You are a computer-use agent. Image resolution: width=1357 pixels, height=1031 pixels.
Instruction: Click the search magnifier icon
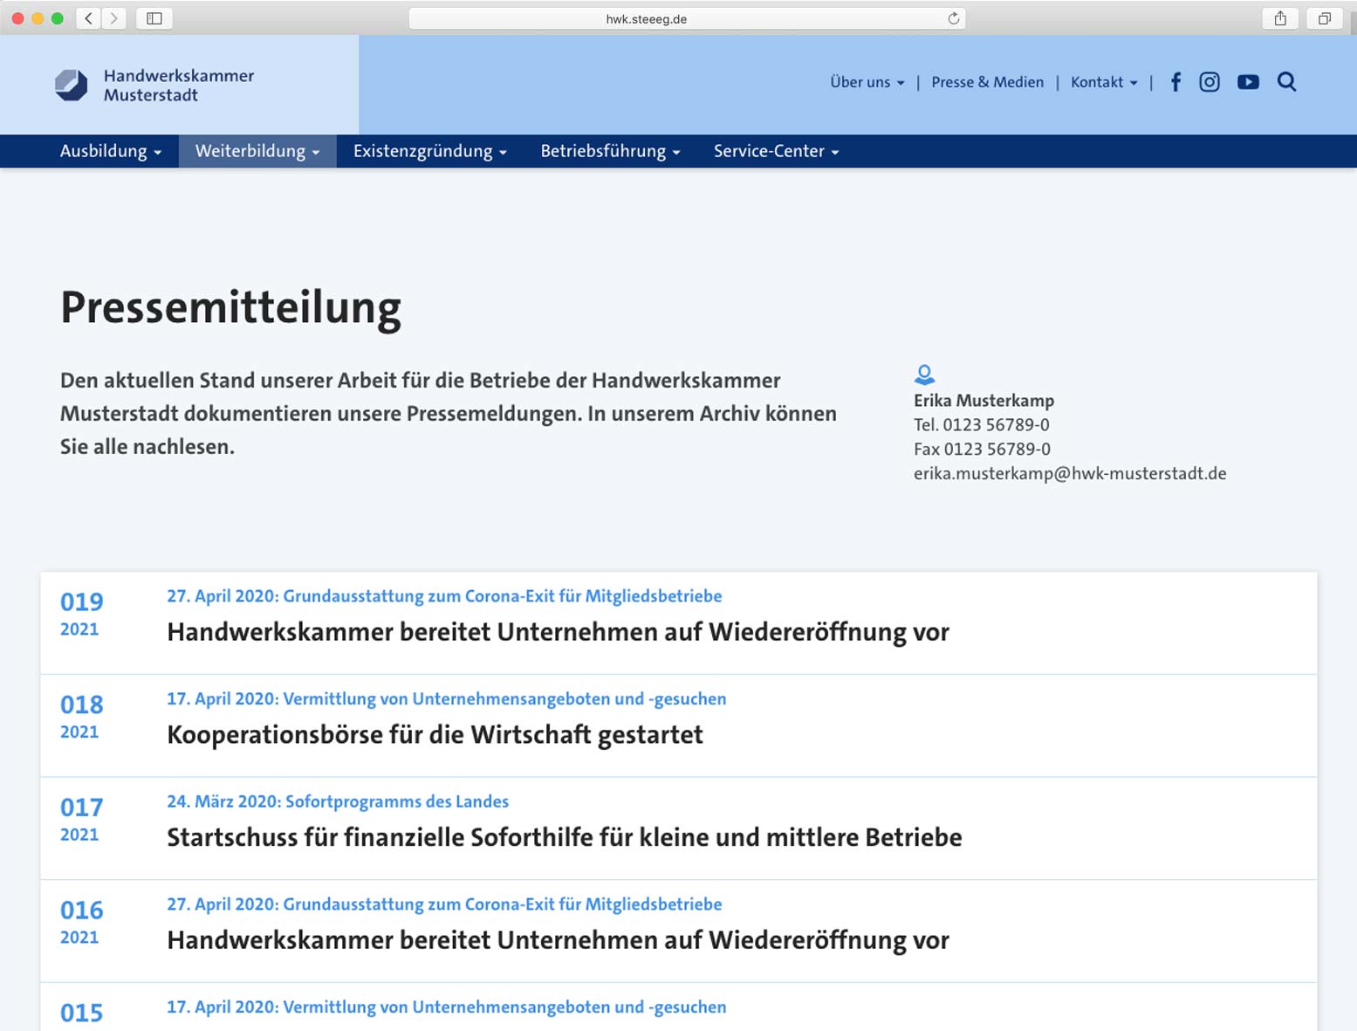[x=1286, y=82]
